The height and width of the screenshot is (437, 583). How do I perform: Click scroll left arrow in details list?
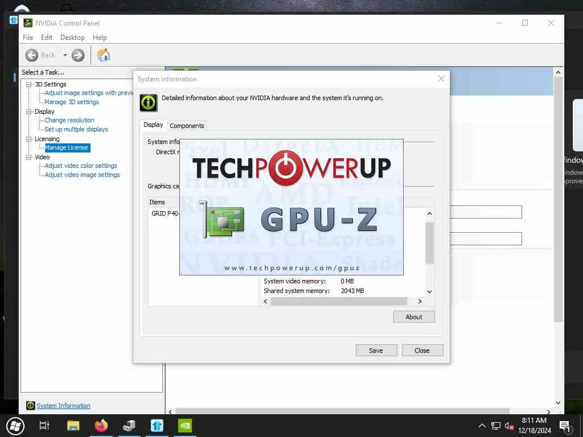tap(265, 302)
